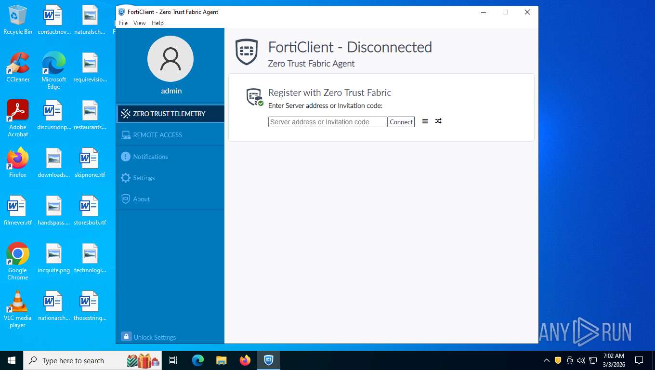Select the technologi image file on desktop
The width and height of the screenshot is (655, 370).
click(x=90, y=258)
